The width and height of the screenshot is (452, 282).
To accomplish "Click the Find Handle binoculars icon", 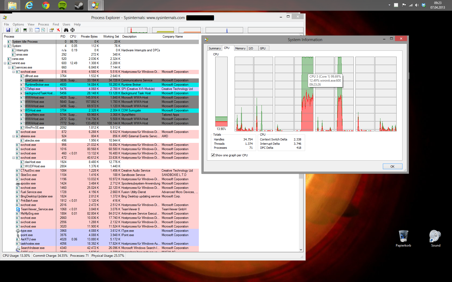I will pyautogui.click(x=66, y=30).
